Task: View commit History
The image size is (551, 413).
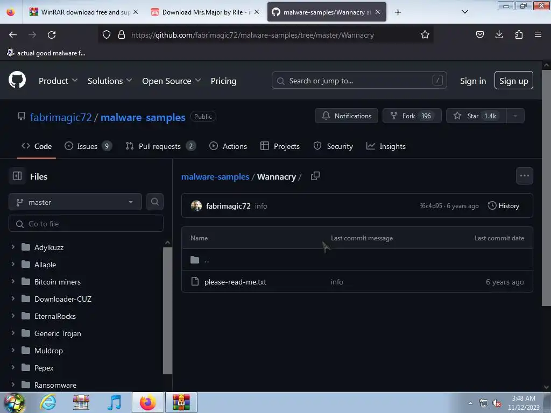Action: (x=504, y=205)
